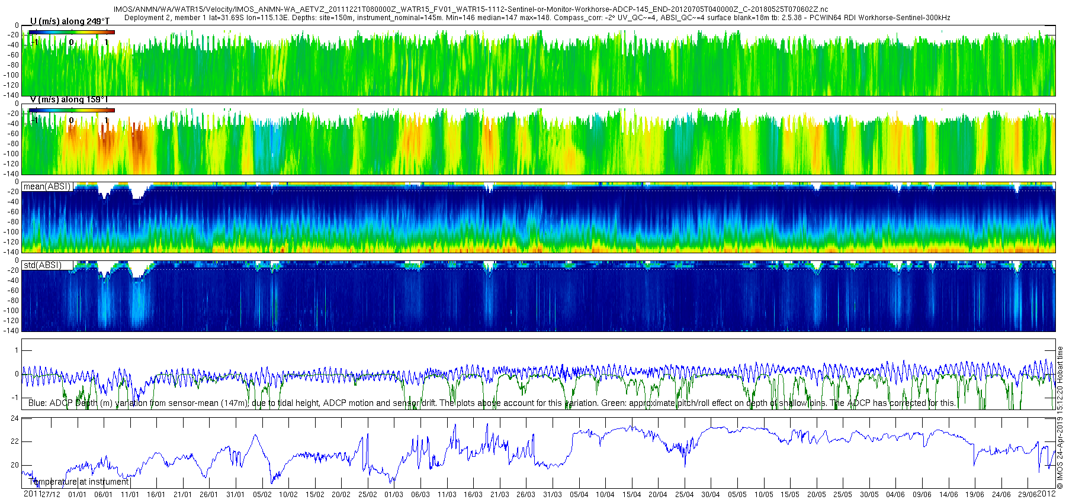Click the 05/02 date tick on time axis
This screenshot has width=1066, height=503.
pyautogui.click(x=262, y=495)
